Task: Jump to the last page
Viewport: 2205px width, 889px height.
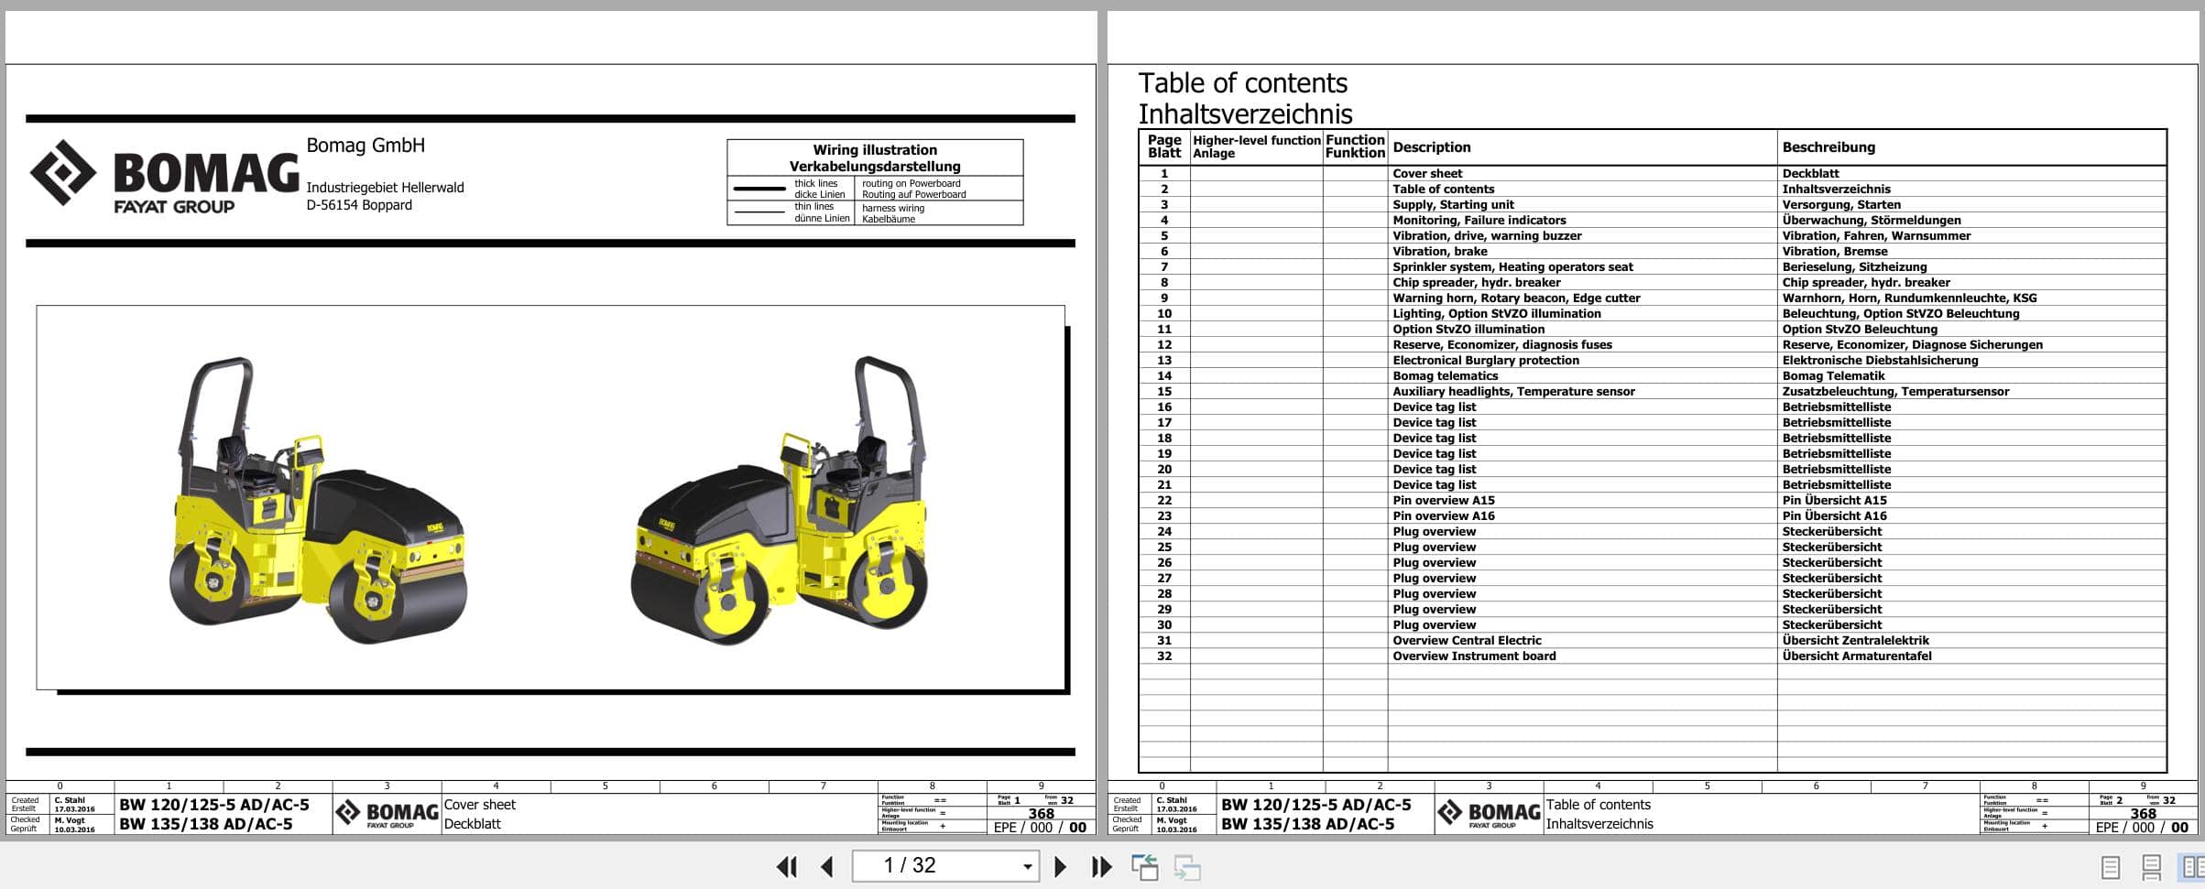Action: [1100, 865]
